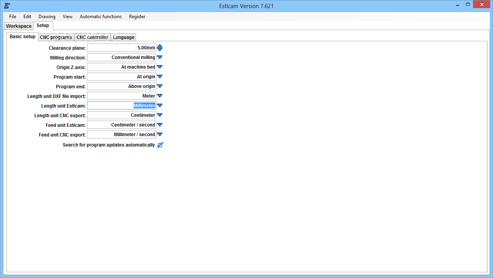Open Program end dropdown arrow
Image resolution: width=493 pixels, height=278 pixels.
coord(160,86)
